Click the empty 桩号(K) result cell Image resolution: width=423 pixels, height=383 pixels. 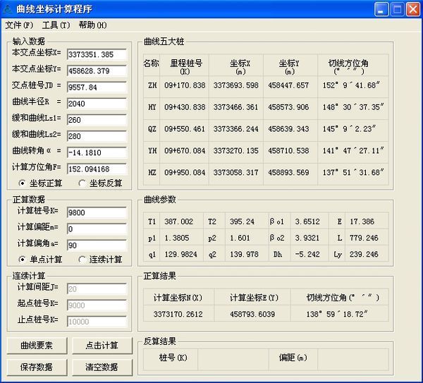pos(233,359)
